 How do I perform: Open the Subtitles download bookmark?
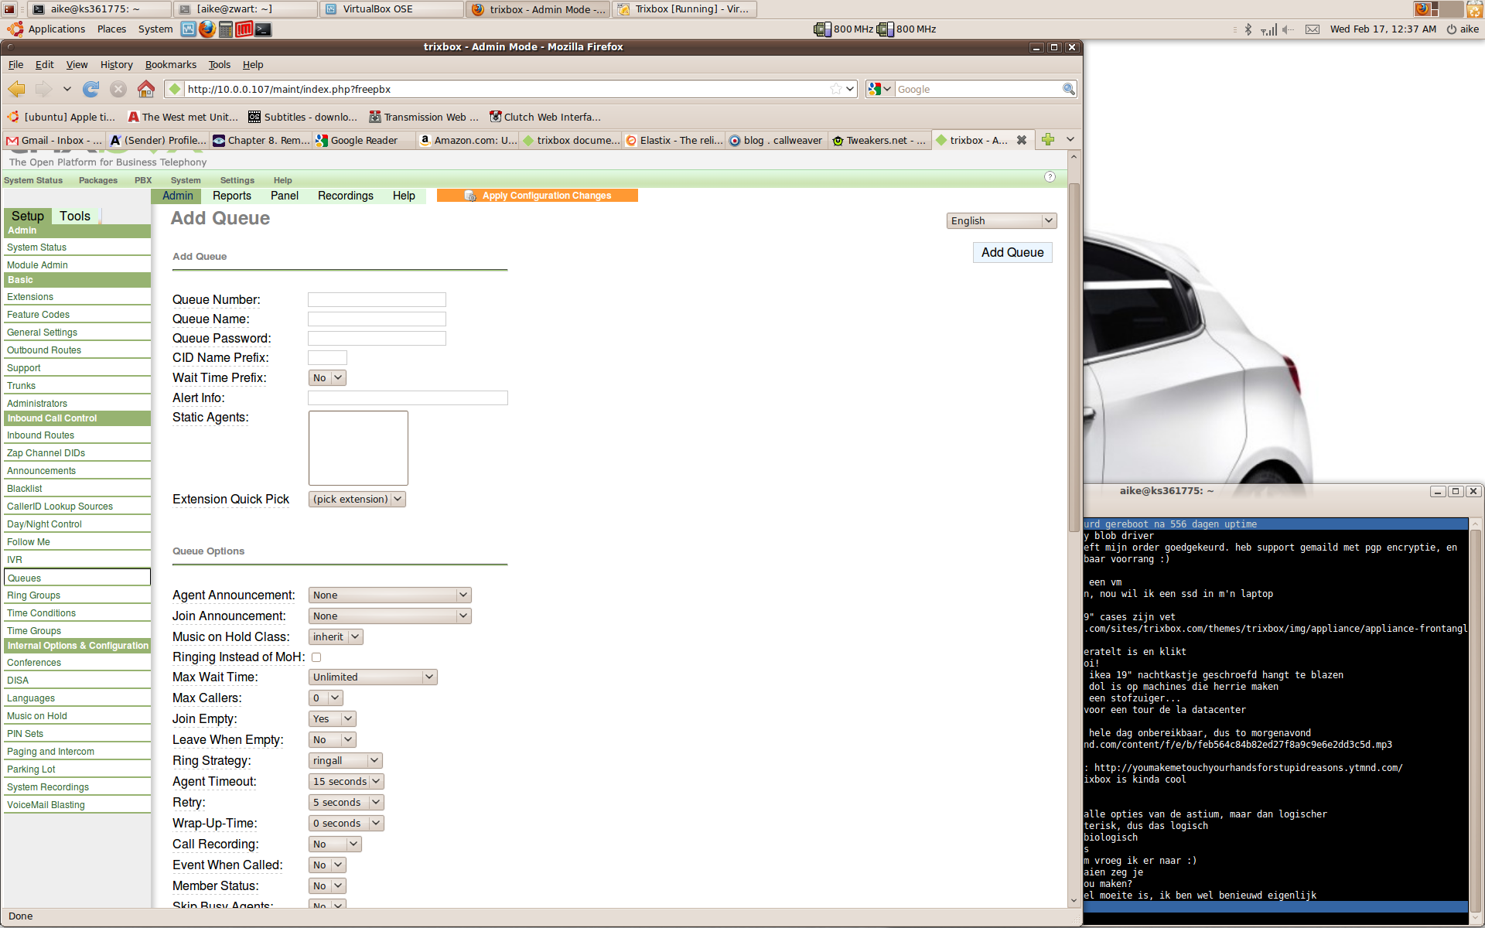pyautogui.click(x=302, y=117)
